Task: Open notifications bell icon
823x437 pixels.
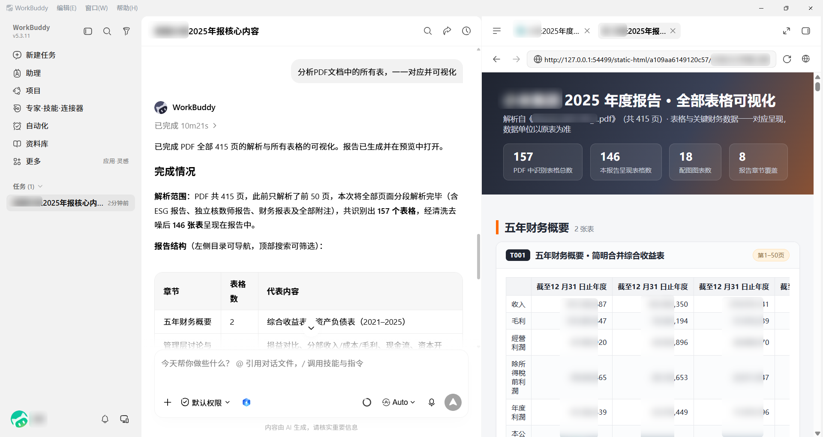Action: [x=105, y=419]
